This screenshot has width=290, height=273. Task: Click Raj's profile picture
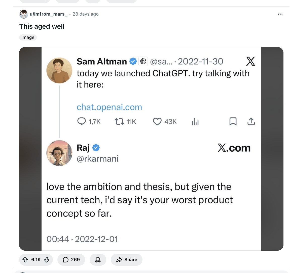(59, 153)
